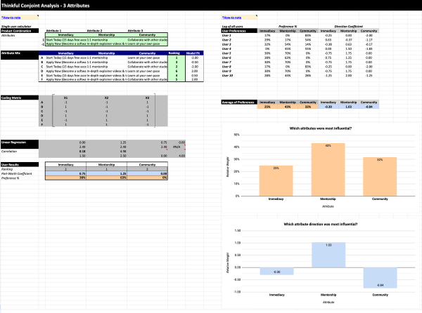Select the Mentorship ranking cell in User Results
422x313 pixels.
[x=107, y=169]
